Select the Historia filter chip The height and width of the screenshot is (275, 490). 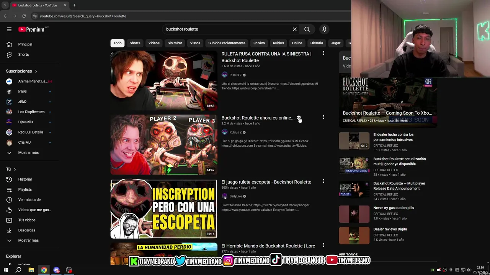point(317,43)
